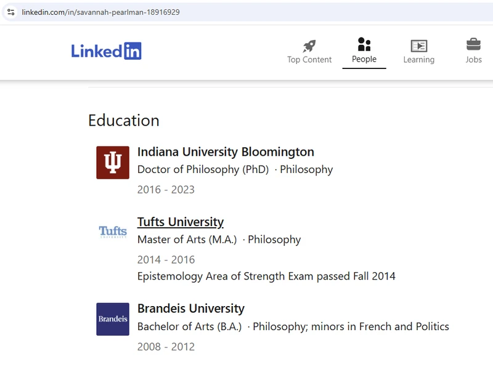Click the LinkedIn logo

[x=106, y=51]
